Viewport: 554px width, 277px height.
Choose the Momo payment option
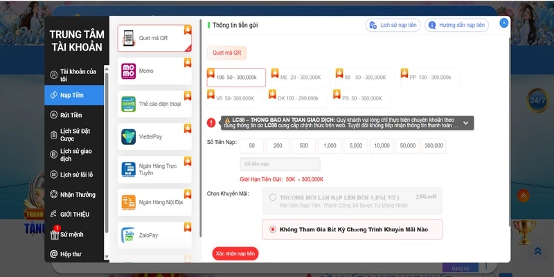[x=154, y=71]
